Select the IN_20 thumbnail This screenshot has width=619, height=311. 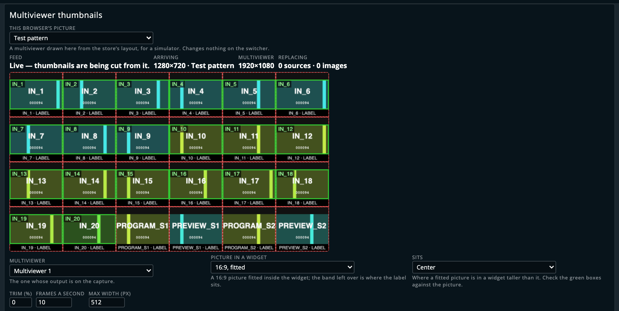coord(89,229)
